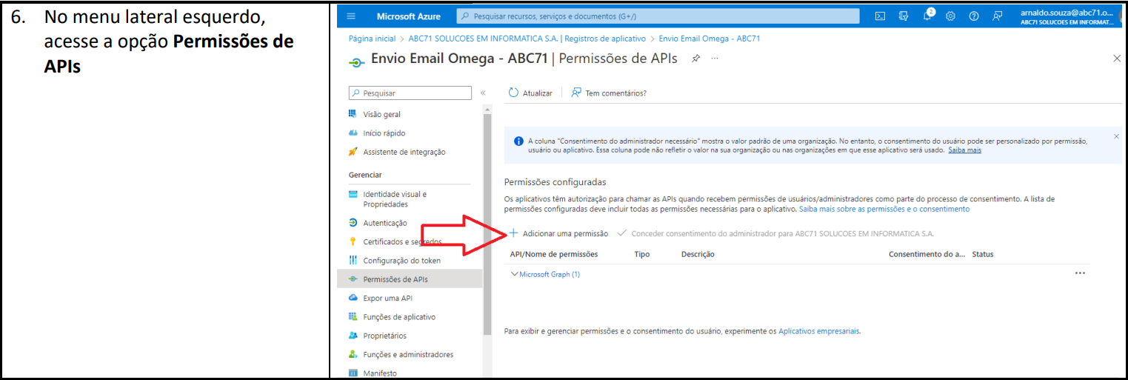This screenshot has width=1128, height=380.
Task: Click the sidebar scrollbar up arrow
Action: click(487, 109)
